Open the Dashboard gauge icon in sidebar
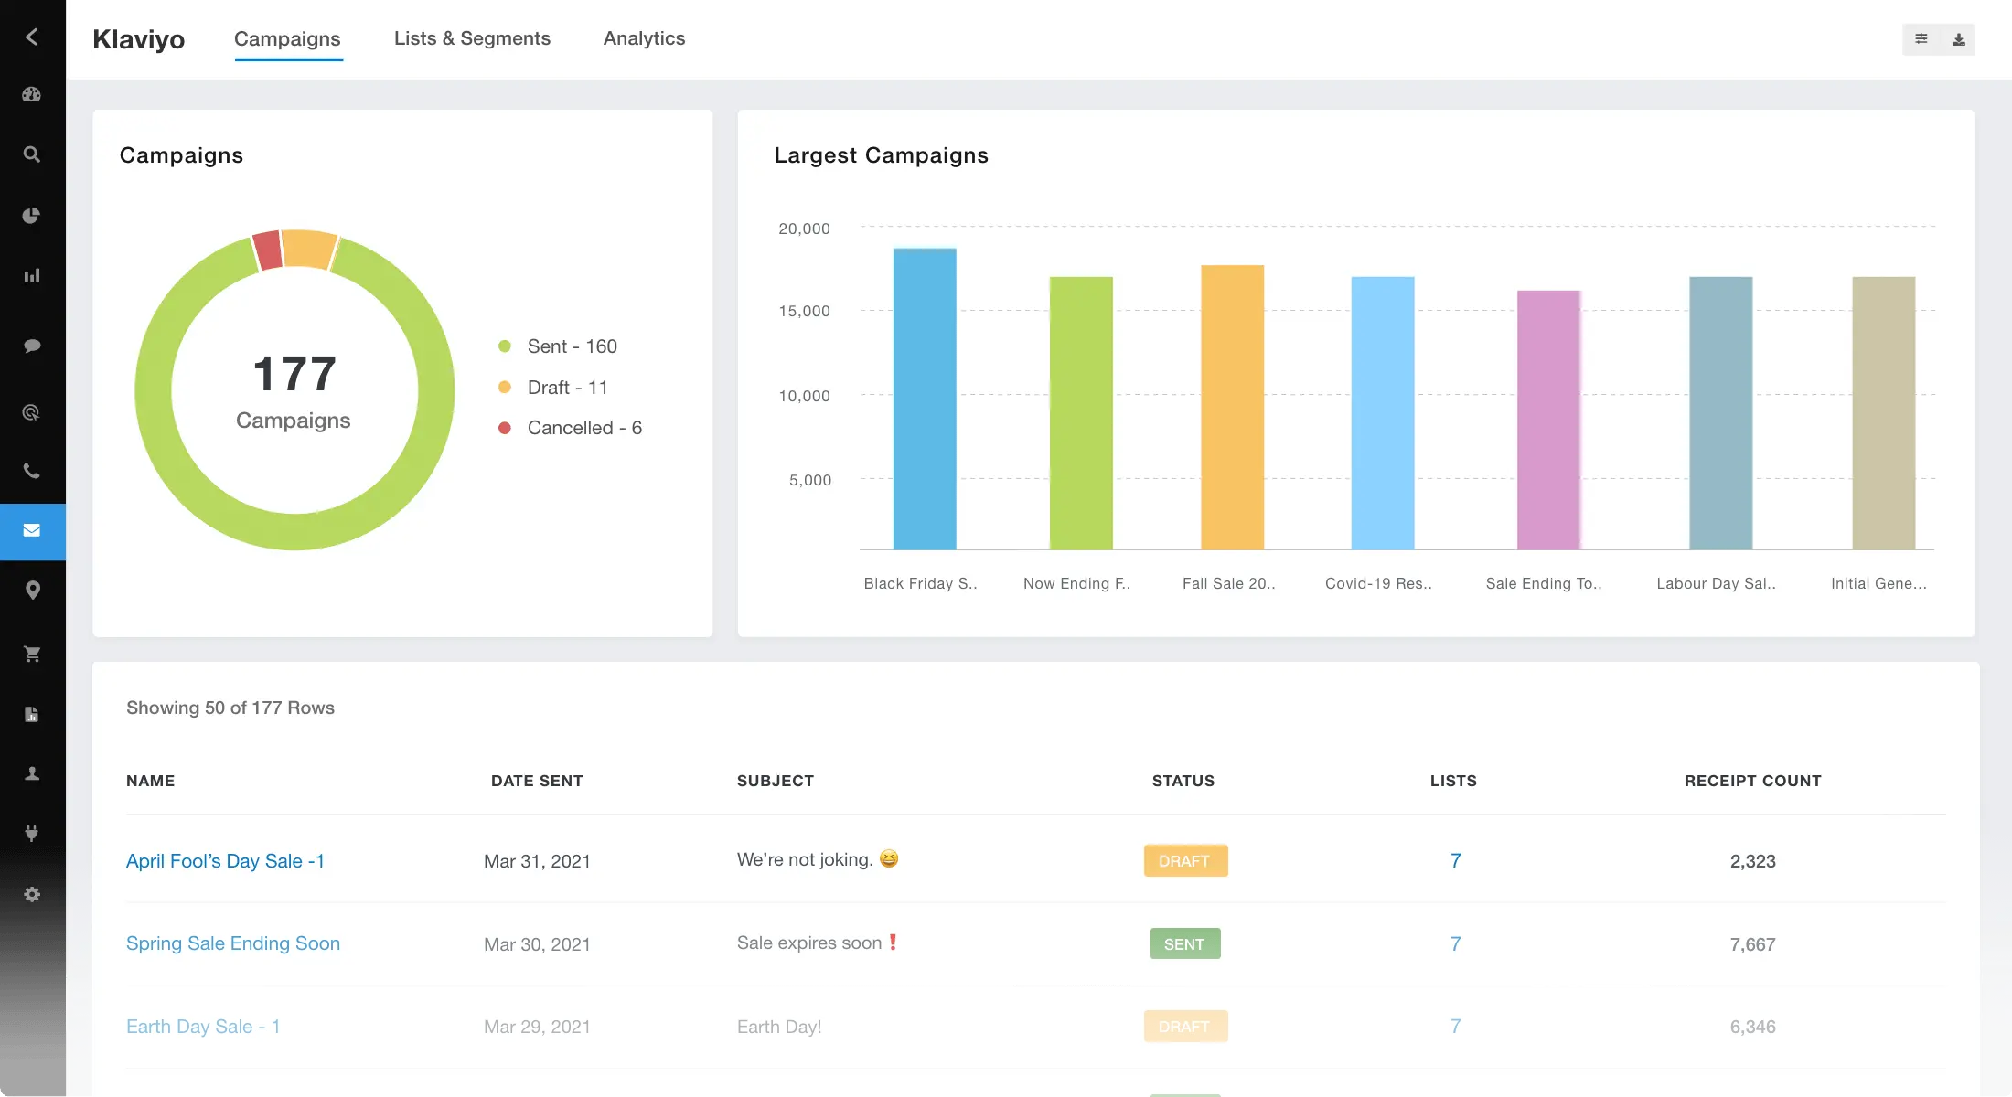The height and width of the screenshot is (1097, 2012). pyautogui.click(x=32, y=94)
